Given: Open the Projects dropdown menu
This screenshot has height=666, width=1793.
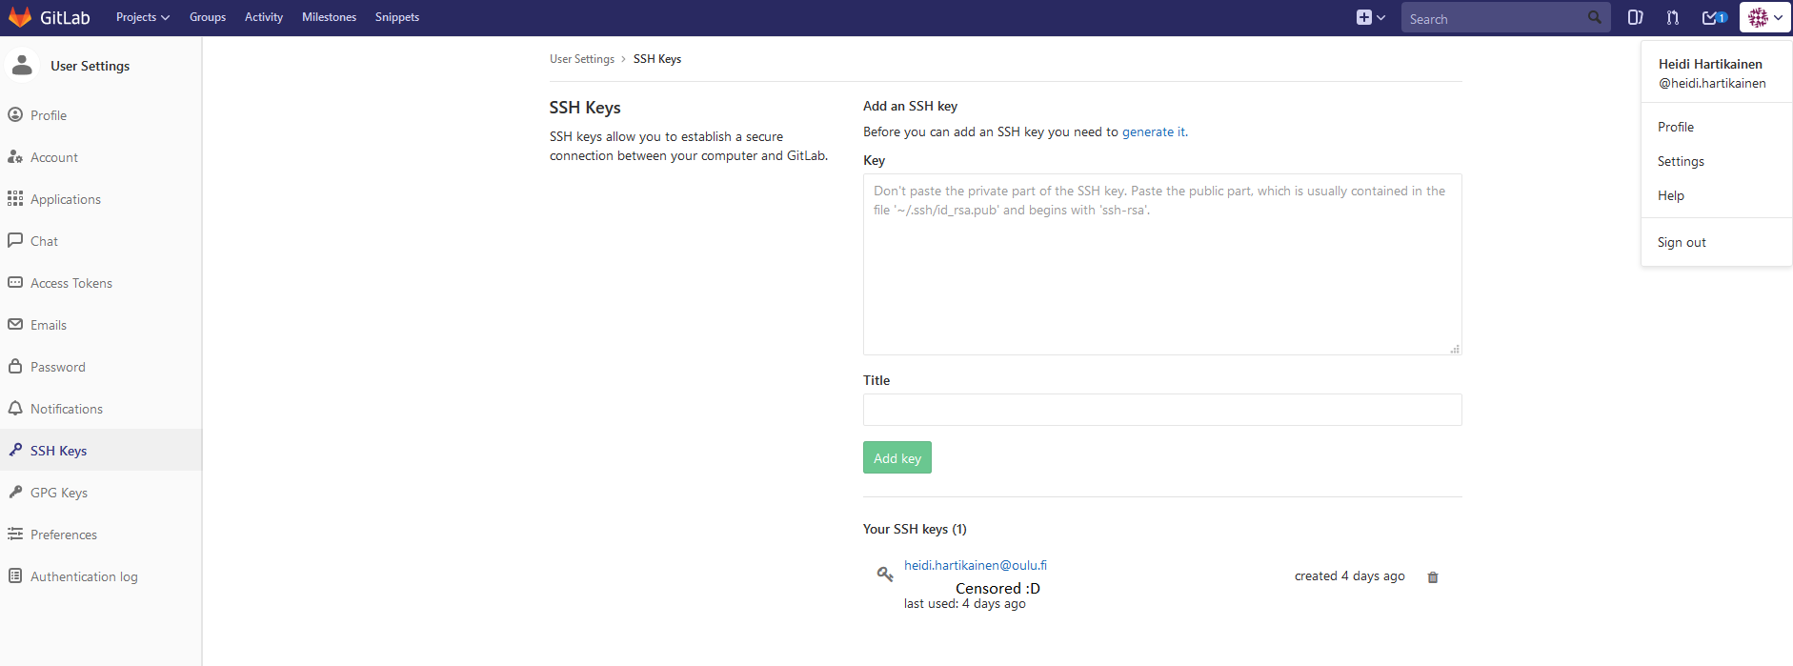Looking at the screenshot, I should (x=143, y=17).
